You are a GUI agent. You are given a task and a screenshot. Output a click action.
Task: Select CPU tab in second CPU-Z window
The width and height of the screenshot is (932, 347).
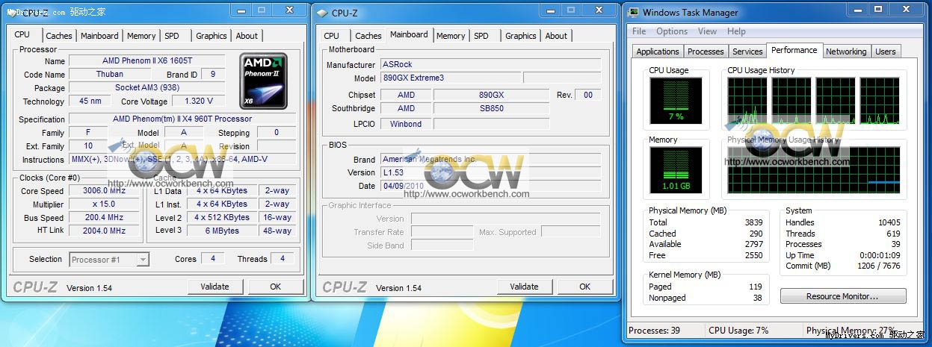pyautogui.click(x=332, y=36)
